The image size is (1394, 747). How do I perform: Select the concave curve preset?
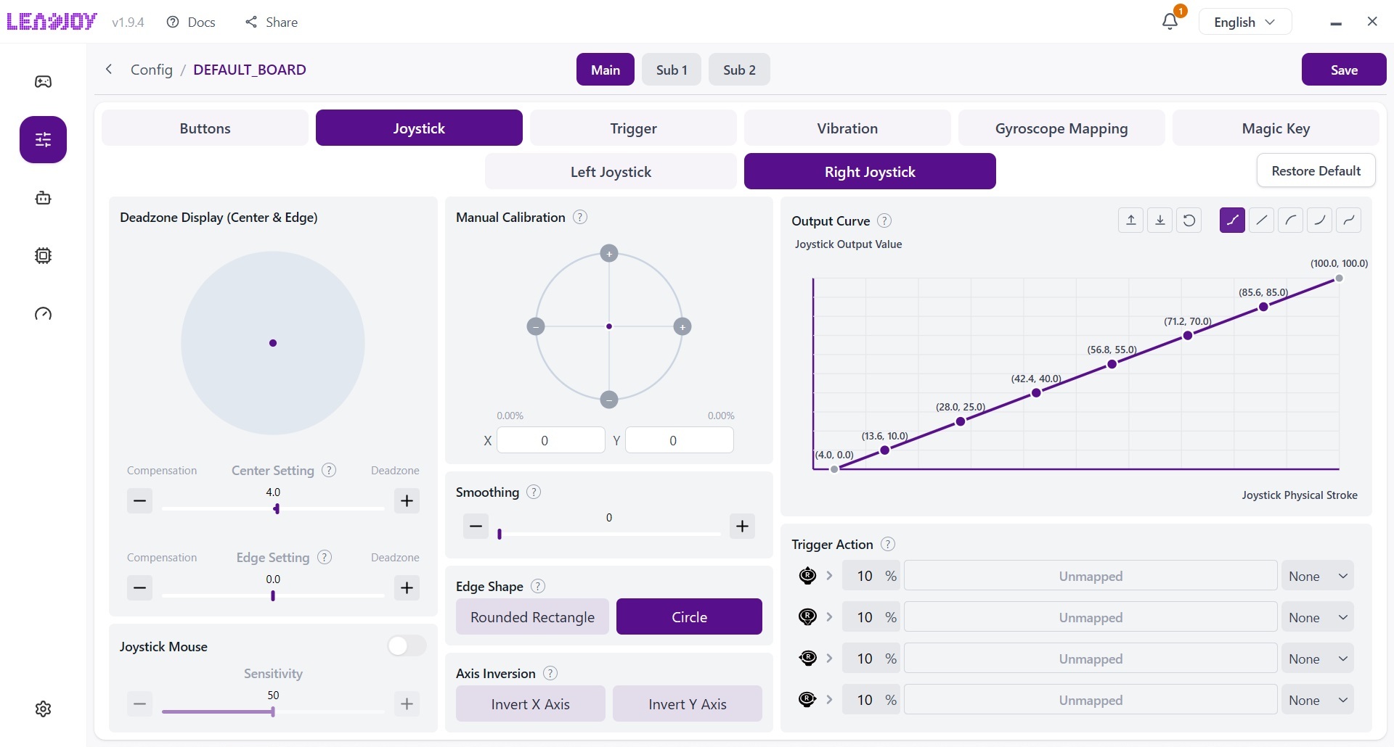pos(1319,220)
